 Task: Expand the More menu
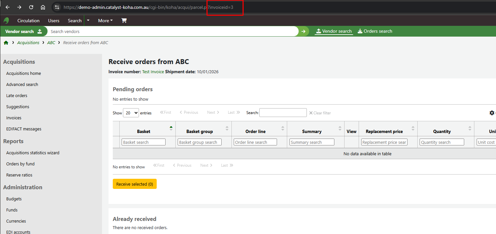click(x=105, y=21)
